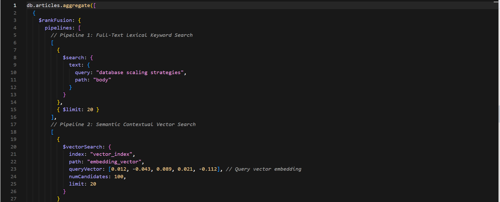Click the opening bracket on line 6

click(x=52, y=43)
